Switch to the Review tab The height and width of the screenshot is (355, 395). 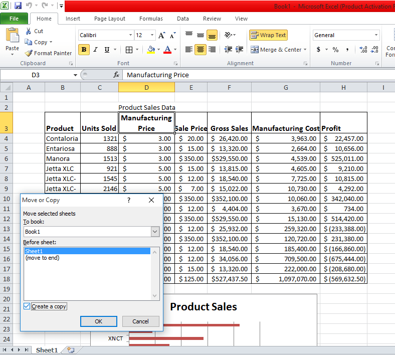pyautogui.click(x=212, y=19)
